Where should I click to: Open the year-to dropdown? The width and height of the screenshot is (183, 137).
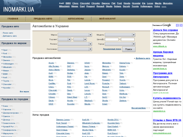click(80, 39)
